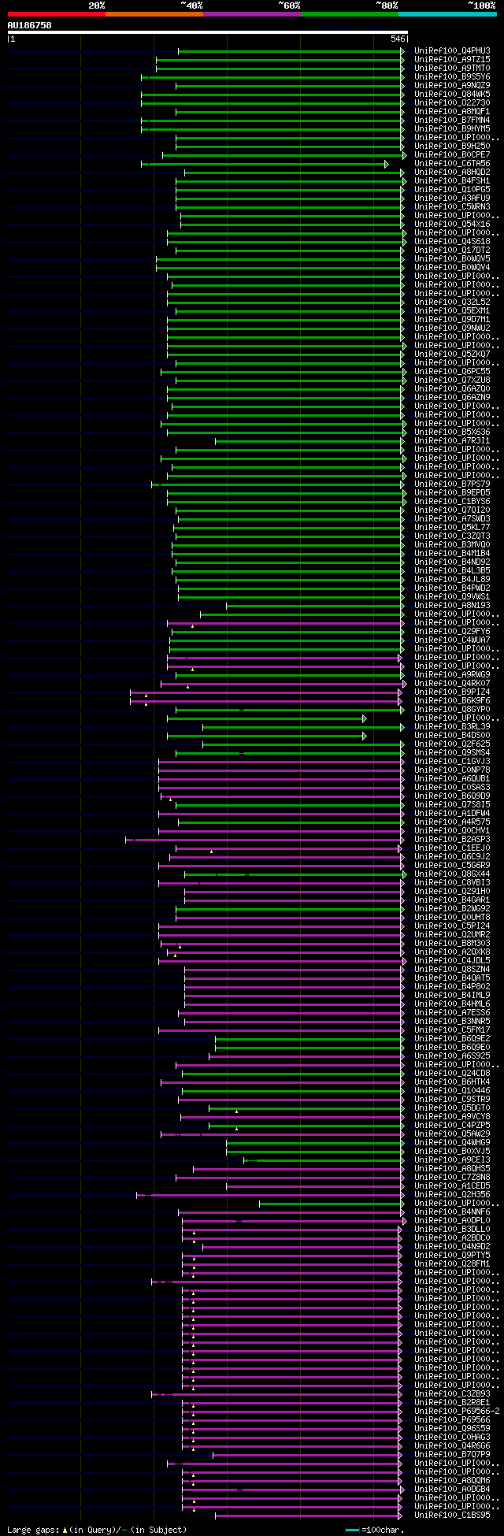504x1536 pixels.
Task: Click the purple ~60% identity legend segment
Action: coord(251,14)
